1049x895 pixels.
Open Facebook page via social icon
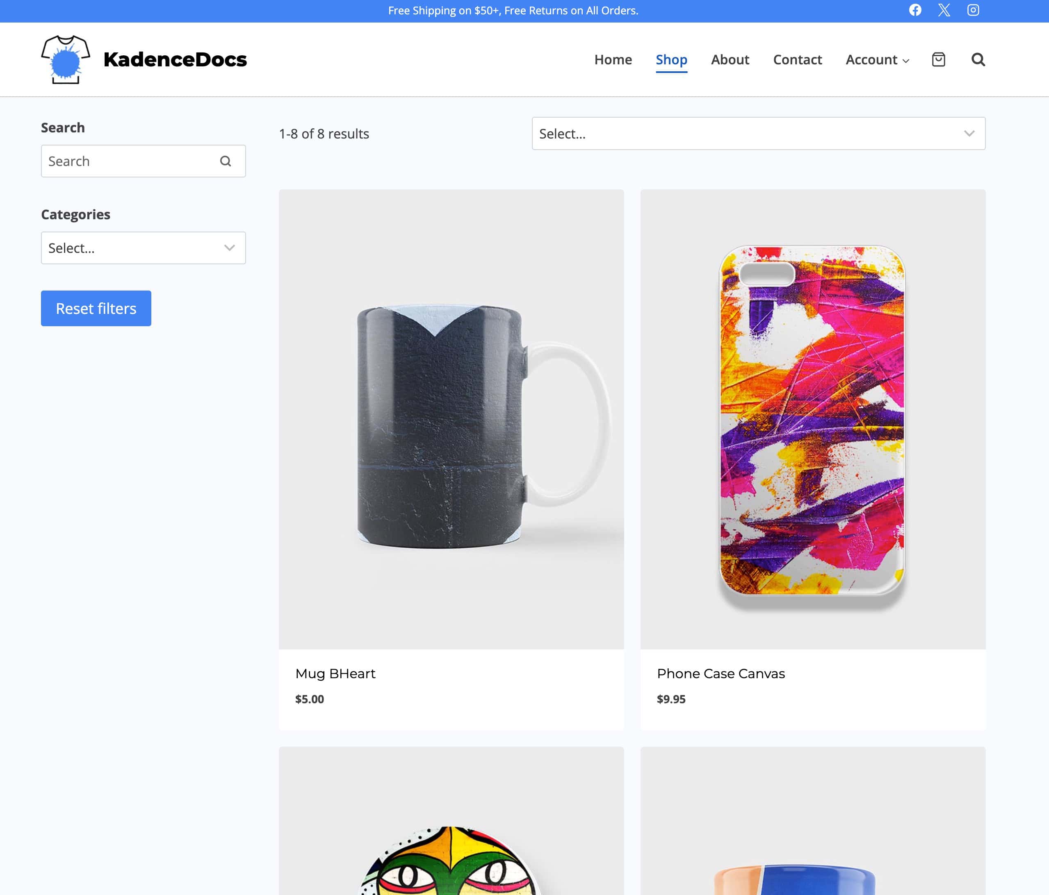pos(915,10)
